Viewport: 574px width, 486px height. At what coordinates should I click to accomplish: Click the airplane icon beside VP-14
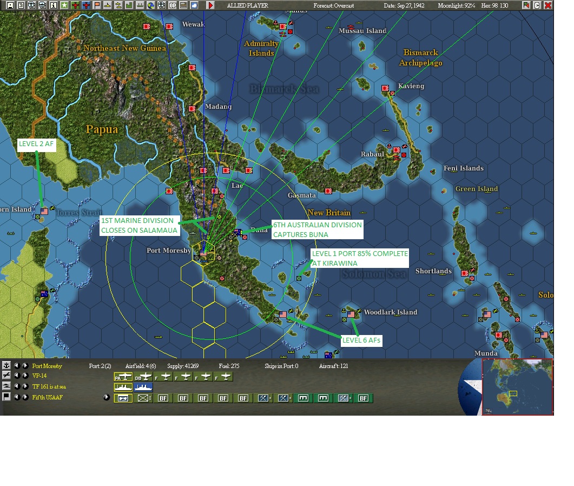(x=6, y=375)
